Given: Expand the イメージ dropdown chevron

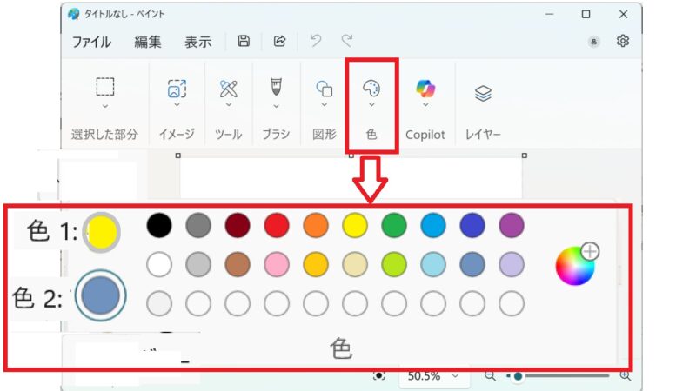Looking at the screenshot, I should [x=177, y=105].
